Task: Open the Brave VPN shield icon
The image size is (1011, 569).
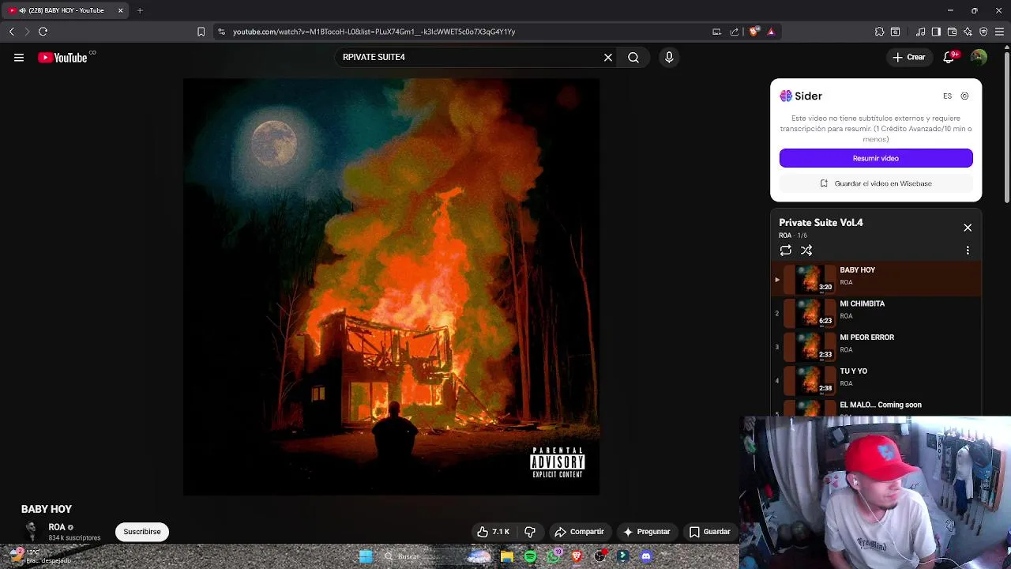Action: (x=983, y=32)
